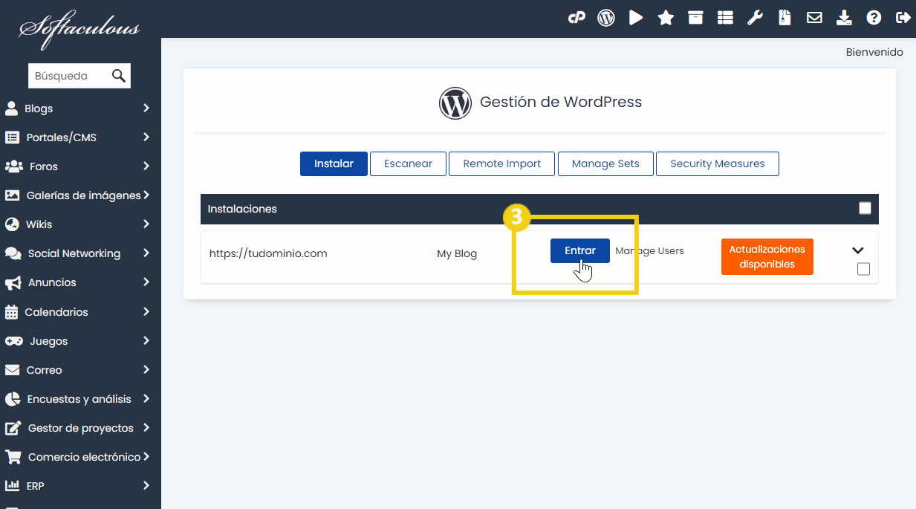Screen dimensions: 916x509
Task: Click the Actualizaciones disponibles button
Action: click(767, 256)
